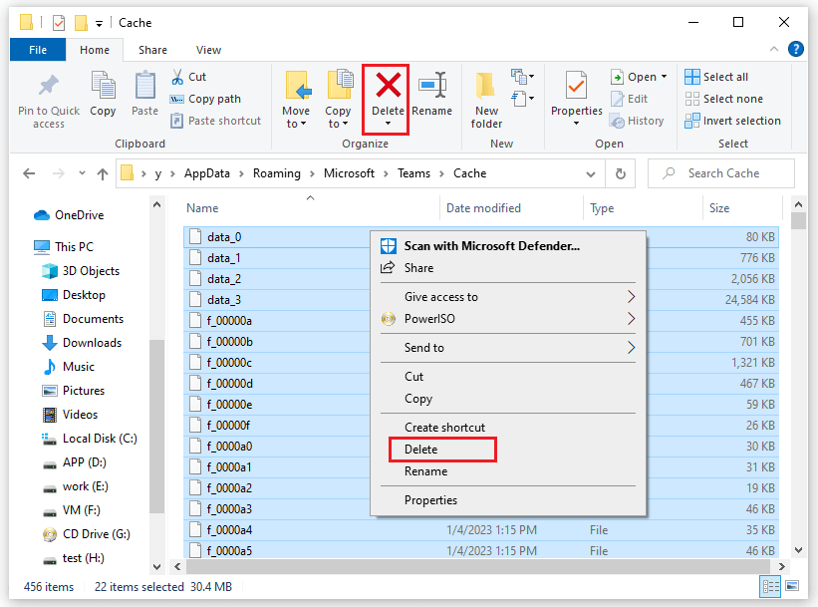This screenshot has height=607, width=818.
Task: Open the Move to ribbon button
Action: 296,101
